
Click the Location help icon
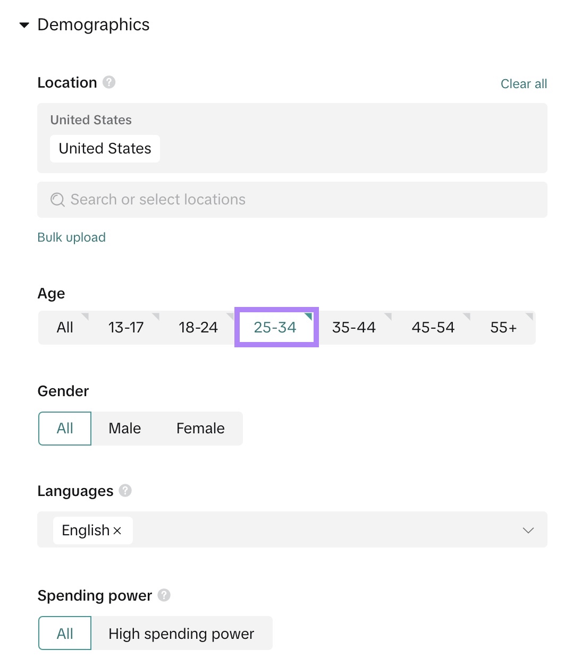(x=108, y=82)
